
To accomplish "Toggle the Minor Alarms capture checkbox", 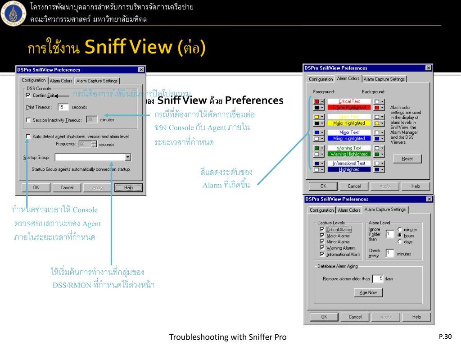I will 322,241.
